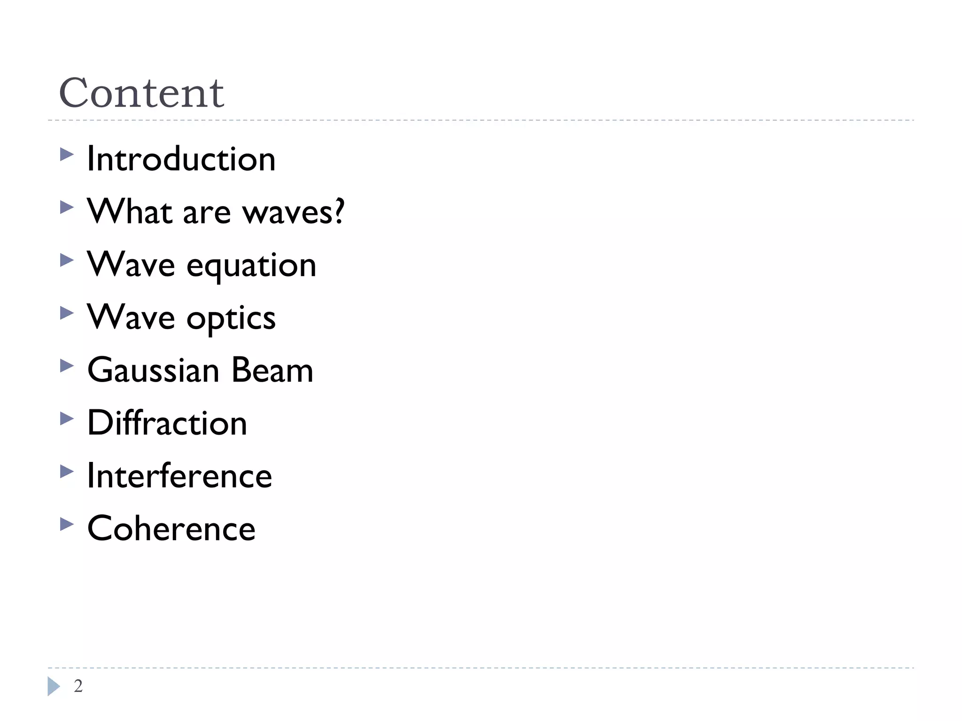Click on the Coherence text
Image resolution: width=962 pixels, height=721 pixels.
click(x=171, y=529)
